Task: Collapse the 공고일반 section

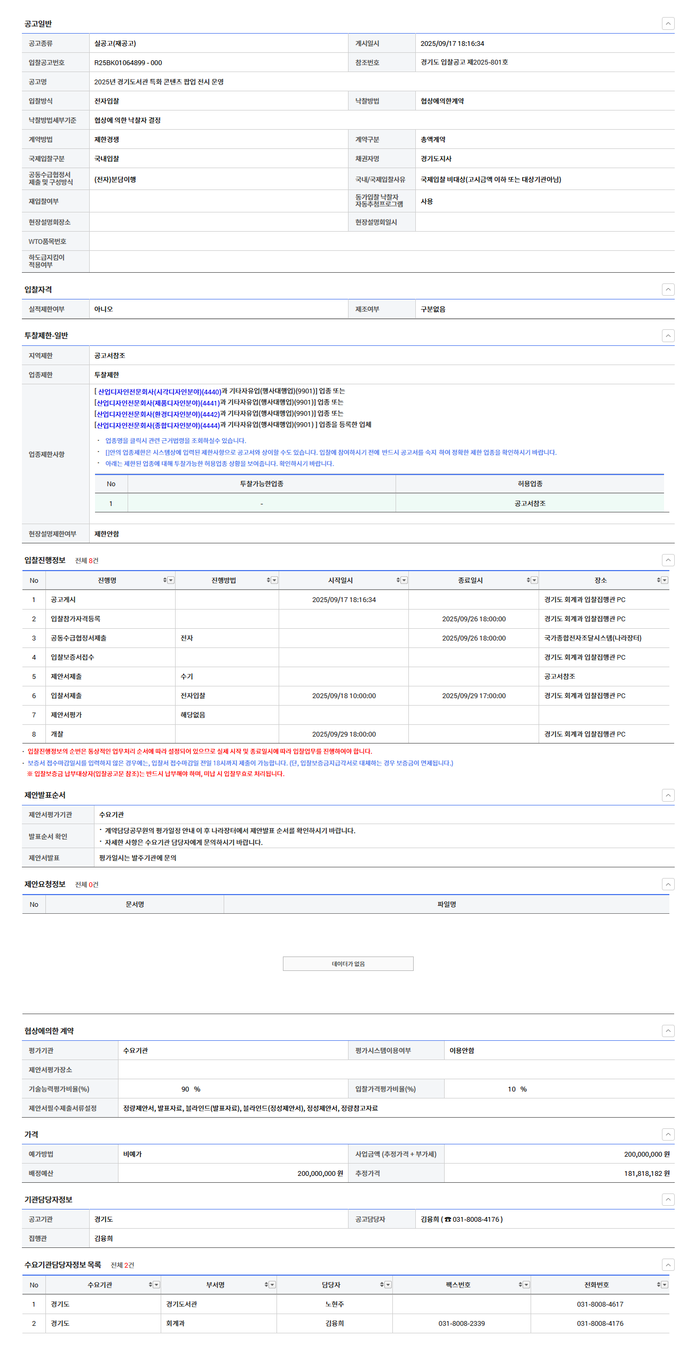Action: pos(668,23)
